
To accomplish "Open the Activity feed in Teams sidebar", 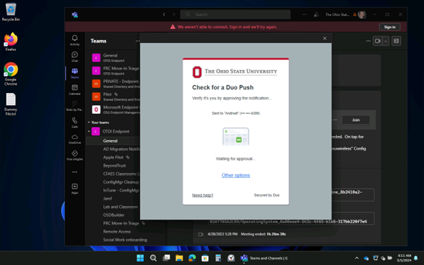I will pos(75,40).
